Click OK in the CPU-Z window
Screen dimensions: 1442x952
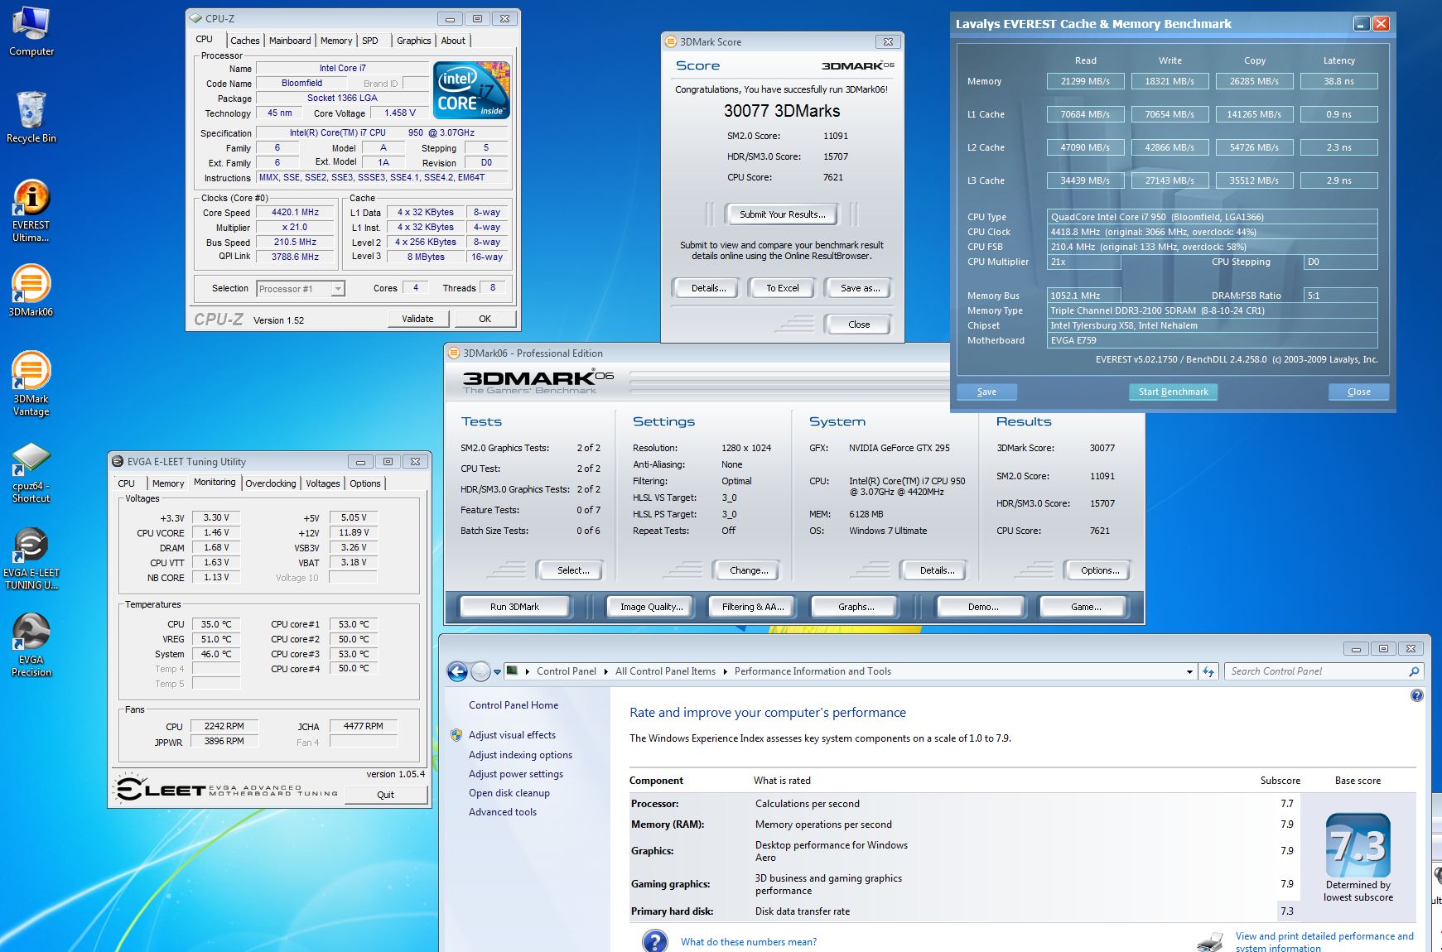(485, 319)
